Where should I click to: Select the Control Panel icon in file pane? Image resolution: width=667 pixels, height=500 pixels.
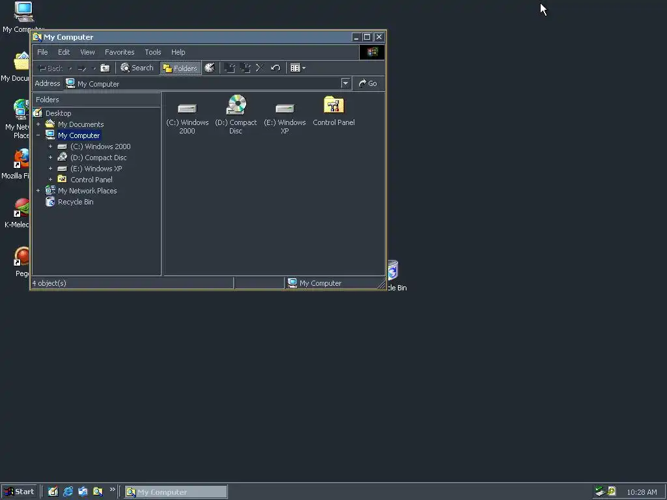tap(333, 111)
